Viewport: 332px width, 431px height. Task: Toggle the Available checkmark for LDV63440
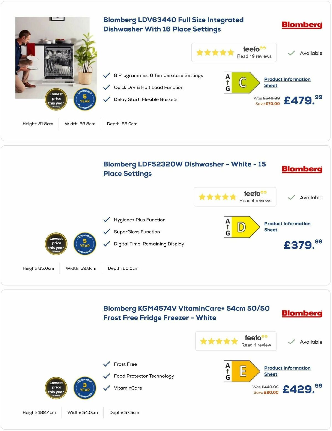[291, 53]
